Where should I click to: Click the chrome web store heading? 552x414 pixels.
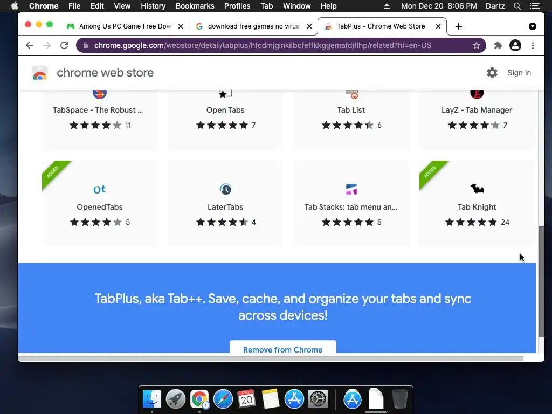click(x=105, y=73)
